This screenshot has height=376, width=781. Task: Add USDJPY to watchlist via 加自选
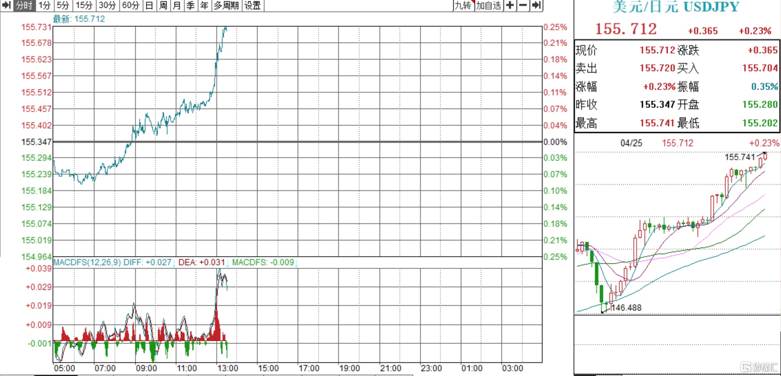489,6
